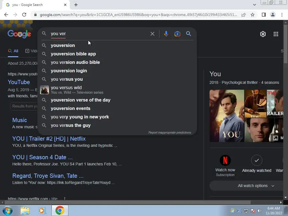Screen dimensions: 288x216
Task: Click the Action Center flag tray icon
Action: pos(253,211)
